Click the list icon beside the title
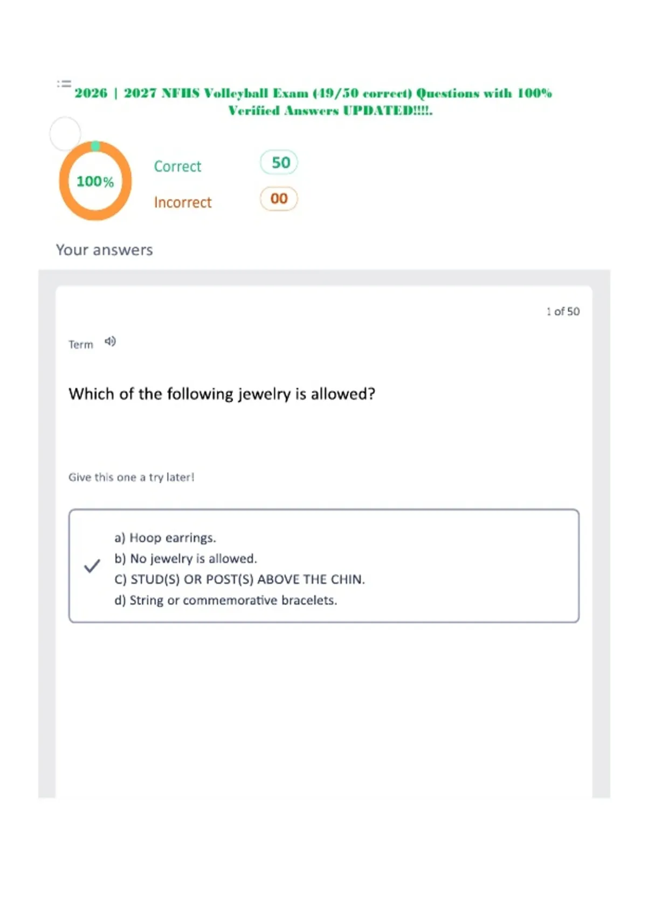The width and height of the screenshot is (647, 917). (x=64, y=84)
